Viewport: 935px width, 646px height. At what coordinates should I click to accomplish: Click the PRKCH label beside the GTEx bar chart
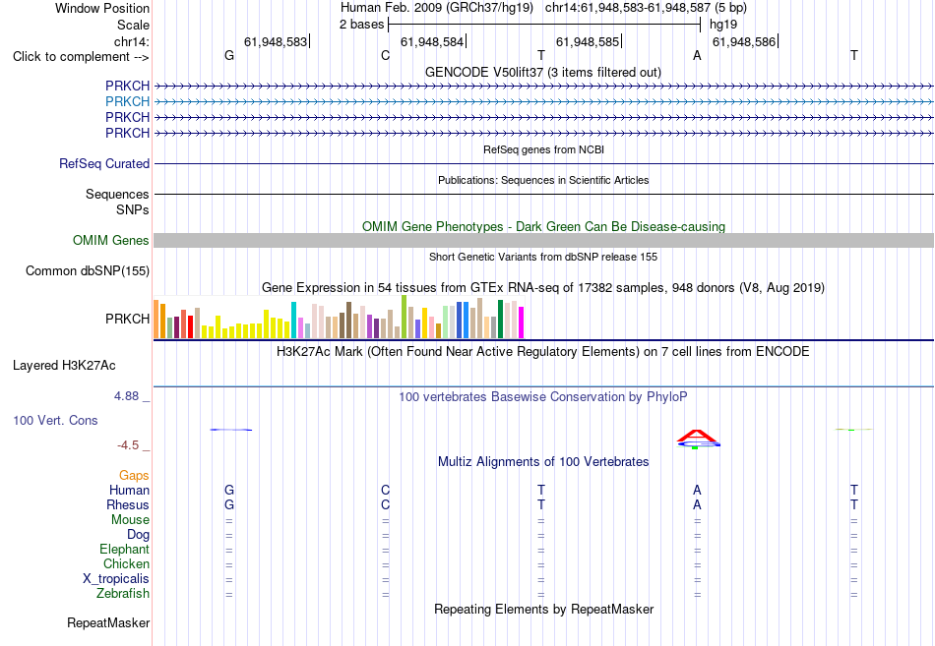[127, 319]
